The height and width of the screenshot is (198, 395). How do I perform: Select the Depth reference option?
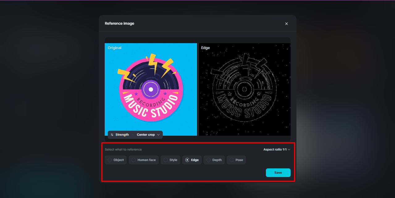pyautogui.click(x=214, y=160)
